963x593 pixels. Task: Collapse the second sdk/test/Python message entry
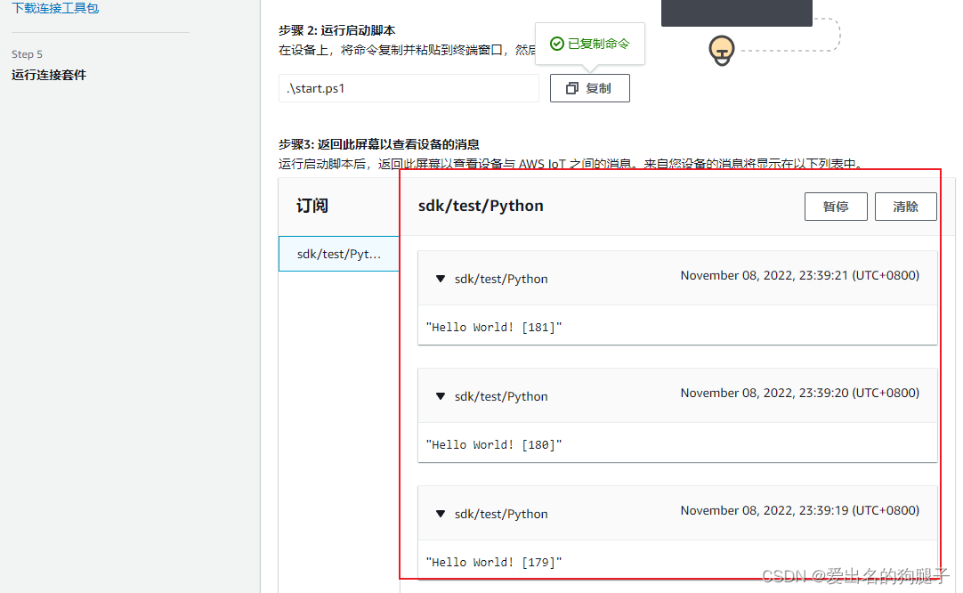[440, 396]
